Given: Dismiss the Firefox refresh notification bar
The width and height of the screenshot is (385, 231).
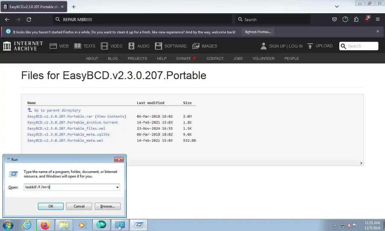Looking at the screenshot, I should tap(378, 31).
